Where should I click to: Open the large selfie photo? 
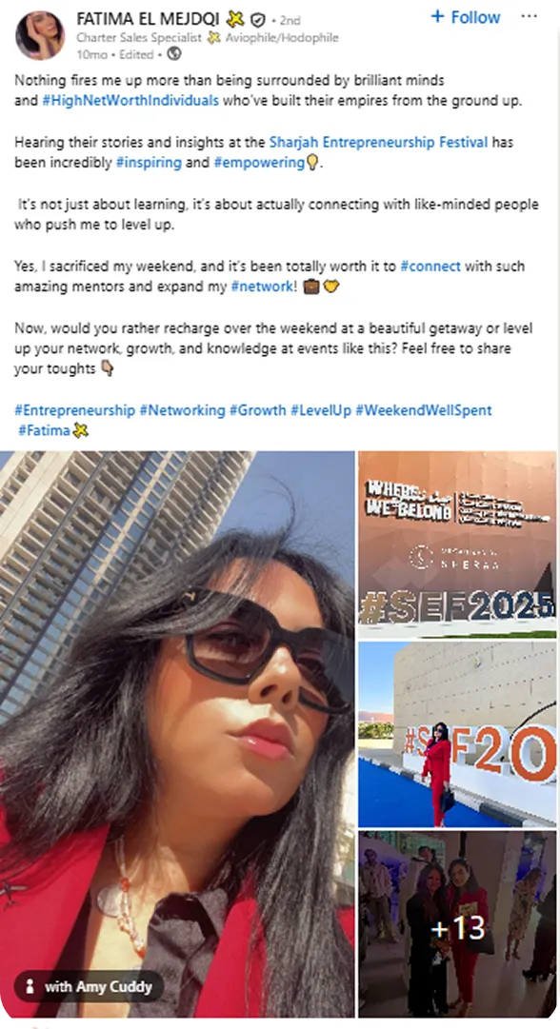click(177, 734)
